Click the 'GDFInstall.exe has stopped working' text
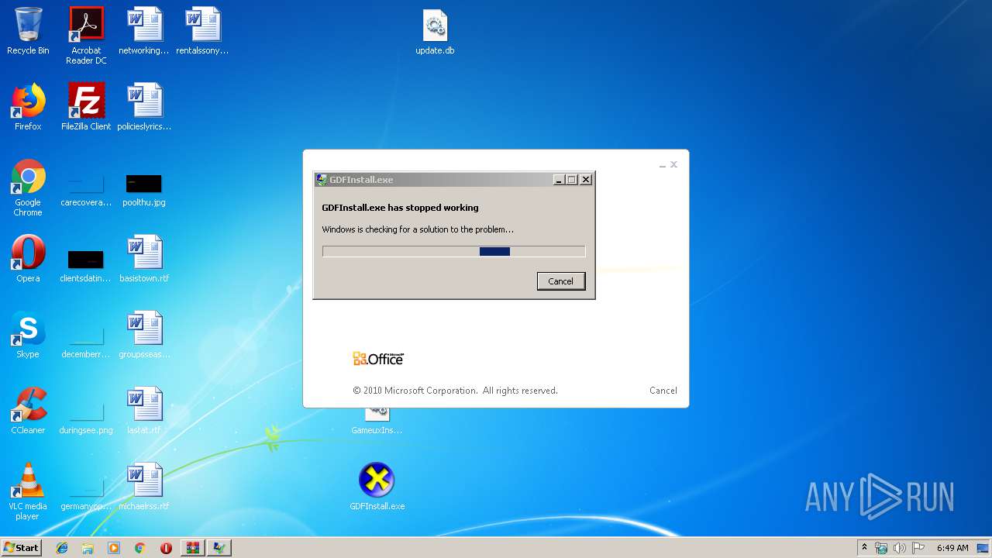This screenshot has height=558, width=992. pos(400,208)
